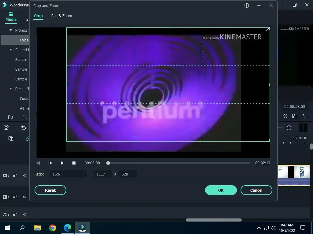Click the delete folder icon
The width and height of the screenshot is (313, 234).
25,117
